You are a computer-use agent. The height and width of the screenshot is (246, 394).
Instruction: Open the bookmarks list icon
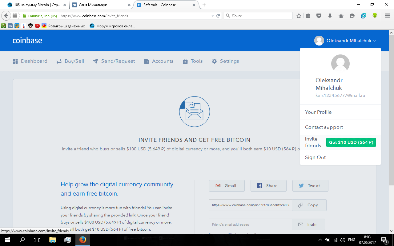308,16
